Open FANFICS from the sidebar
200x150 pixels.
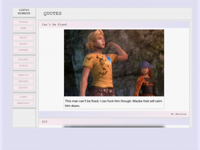pos(23,75)
